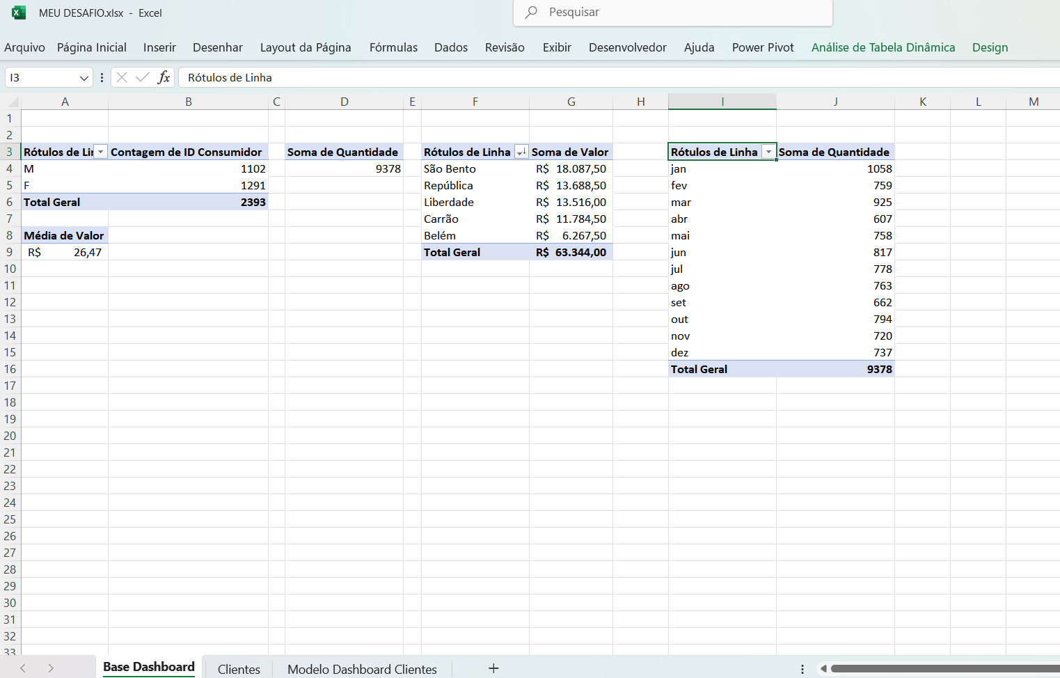Open the Página Inicial tab
Viewport: 1060px width, 678px height.
[x=92, y=47]
